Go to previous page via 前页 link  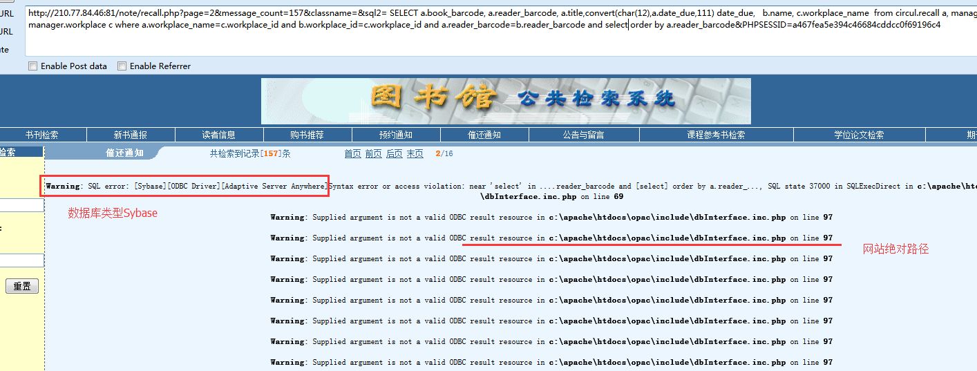[x=374, y=153]
